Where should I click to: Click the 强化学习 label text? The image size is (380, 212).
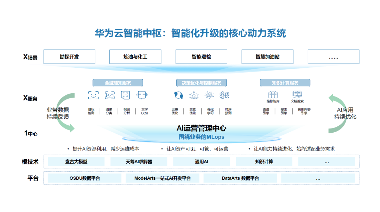(210, 111)
